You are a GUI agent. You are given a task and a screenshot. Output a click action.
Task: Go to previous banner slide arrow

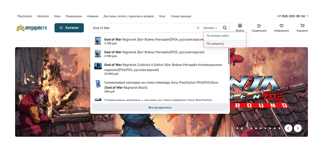coord(288,128)
